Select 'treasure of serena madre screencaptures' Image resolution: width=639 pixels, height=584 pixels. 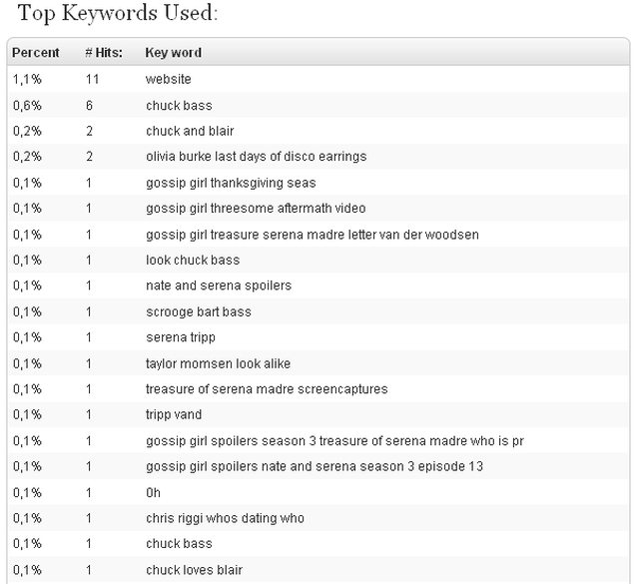(267, 389)
